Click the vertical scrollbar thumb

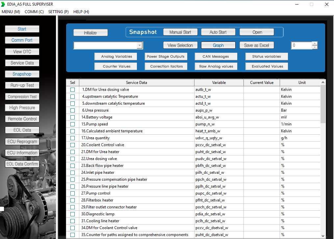(323, 104)
